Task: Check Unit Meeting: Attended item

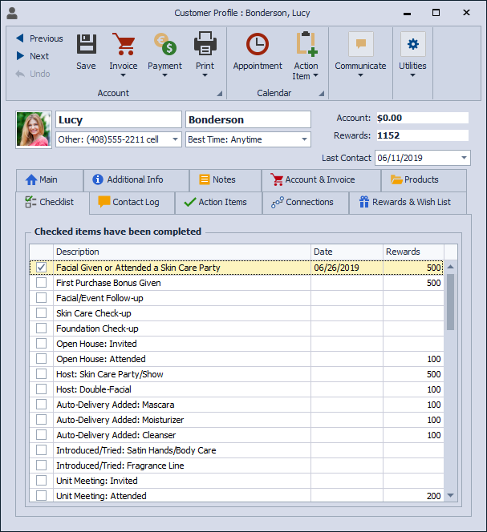Action: pyautogui.click(x=42, y=496)
